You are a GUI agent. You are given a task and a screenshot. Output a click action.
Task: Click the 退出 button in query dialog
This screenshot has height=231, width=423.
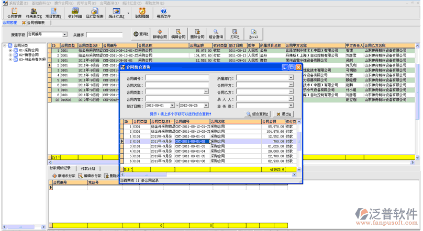pos(285,114)
